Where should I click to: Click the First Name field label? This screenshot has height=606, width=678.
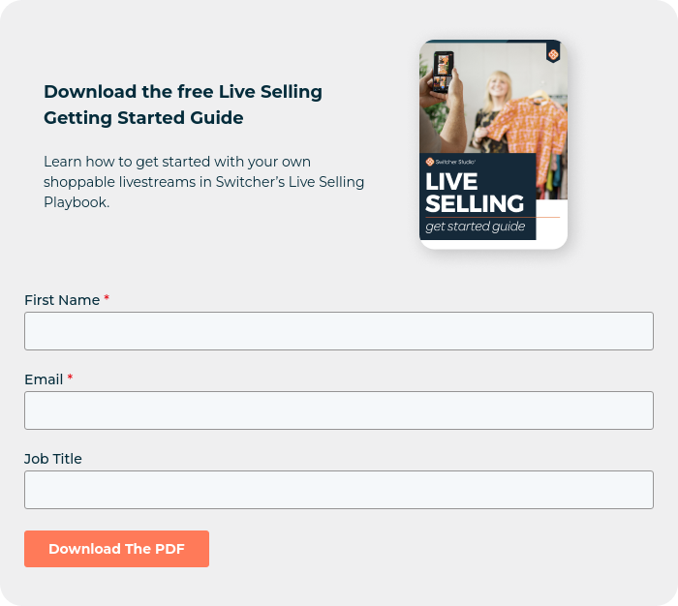pos(62,300)
